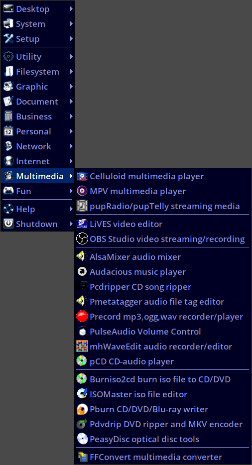Select the Fun menu category

37,191
